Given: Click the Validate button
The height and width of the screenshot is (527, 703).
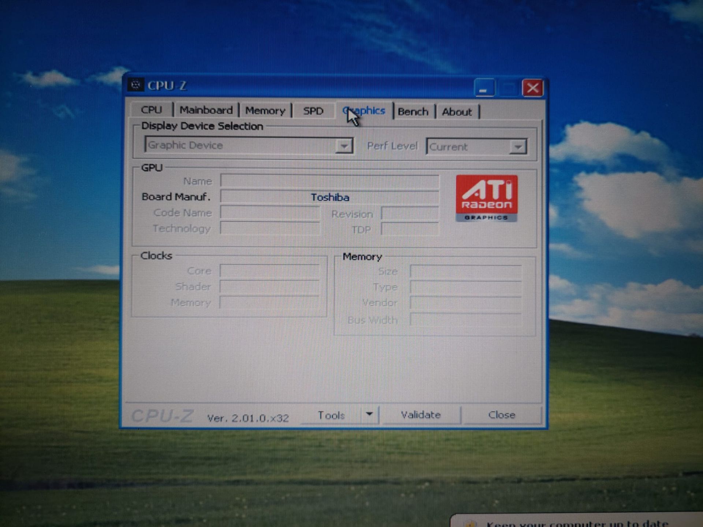Looking at the screenshot, I should point(421,415).
